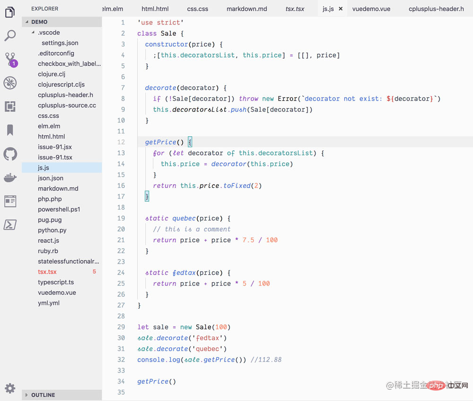473x401 pixels.
Task: Open the terminal PowerShell icon in sidebar
Action: click(10, 225)
